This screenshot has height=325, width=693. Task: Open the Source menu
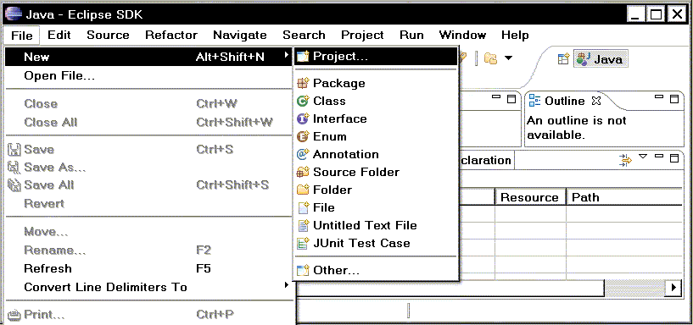(108, 36)
